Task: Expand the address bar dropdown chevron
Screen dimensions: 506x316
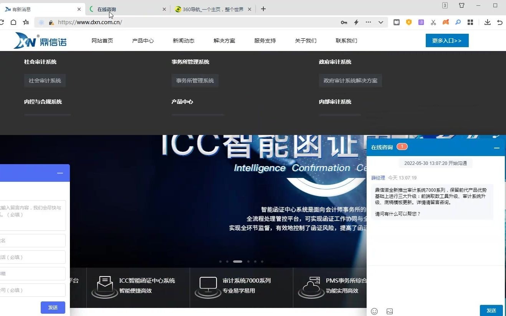Action: (380, 22)
